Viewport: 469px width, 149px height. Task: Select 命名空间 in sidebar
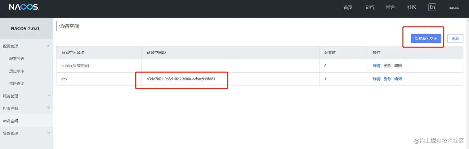pos(11,121)
